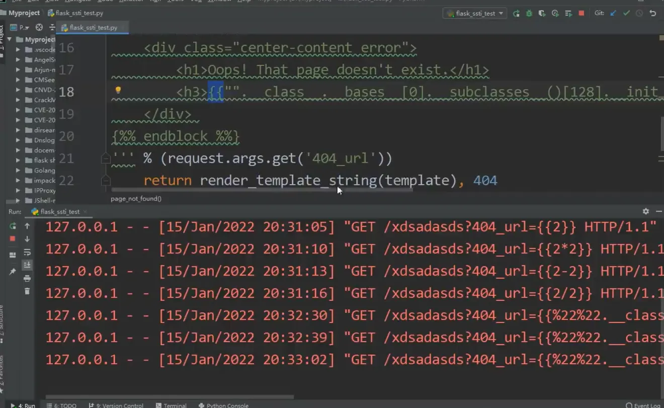The image size is (664, 408).
Task: Click the 20:31:05 GET request log line
Action: coord(351,227)
